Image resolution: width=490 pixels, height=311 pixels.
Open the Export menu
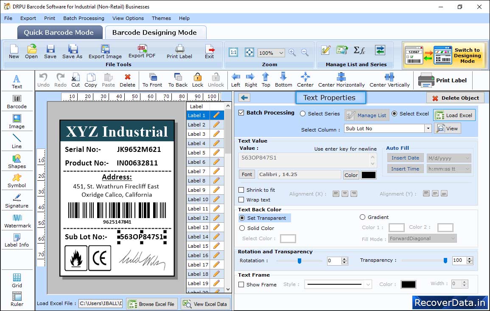pos(28,18)
